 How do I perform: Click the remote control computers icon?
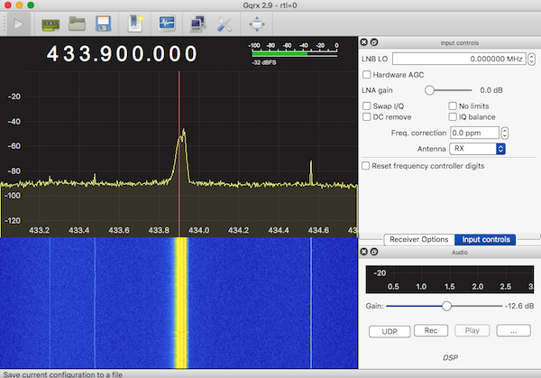point(198,24)
